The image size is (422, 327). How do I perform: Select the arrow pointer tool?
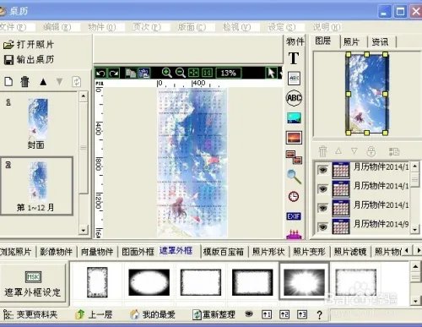(x=271, y=73)
